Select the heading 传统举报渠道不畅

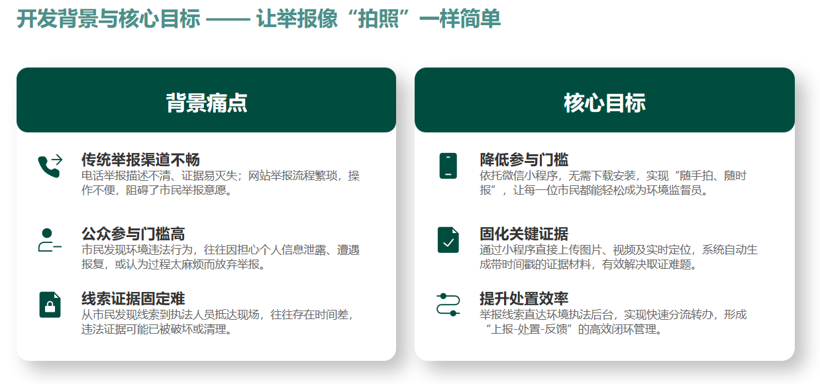click(x=140, y=160)
